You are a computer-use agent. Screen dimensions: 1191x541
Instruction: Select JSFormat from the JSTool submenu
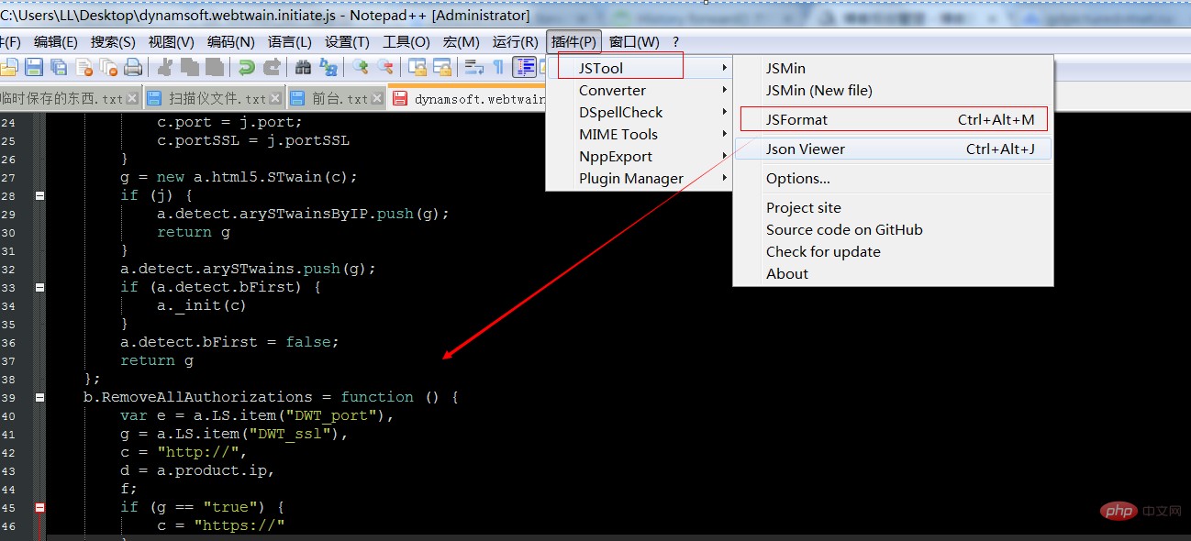coord(797,119)
